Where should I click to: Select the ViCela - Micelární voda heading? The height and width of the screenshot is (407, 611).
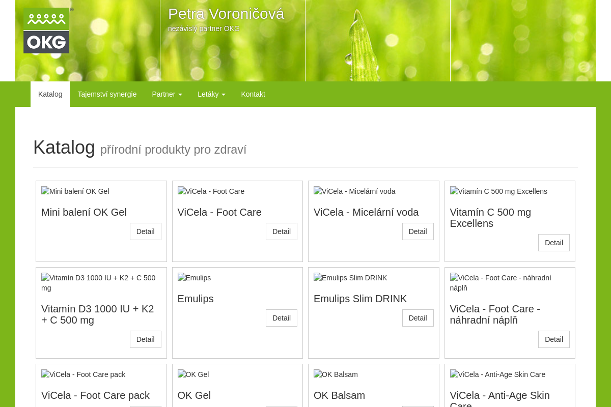366,212
